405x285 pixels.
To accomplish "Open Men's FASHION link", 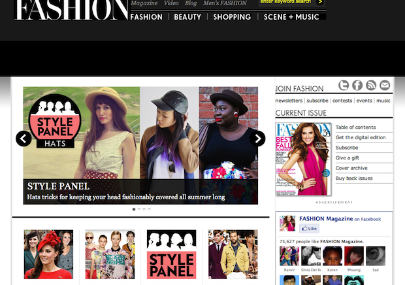I will pyautogui.click(x=225, y=3).
